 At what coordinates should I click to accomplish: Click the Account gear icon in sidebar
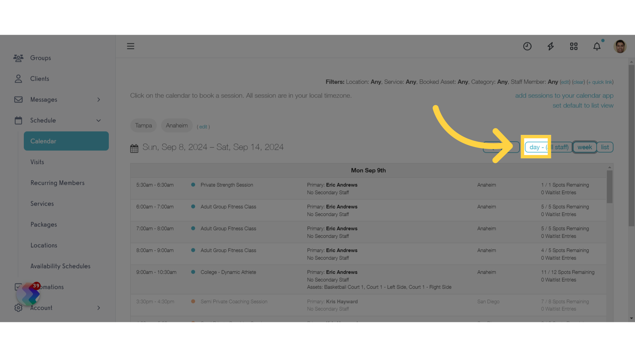(19, 308)
